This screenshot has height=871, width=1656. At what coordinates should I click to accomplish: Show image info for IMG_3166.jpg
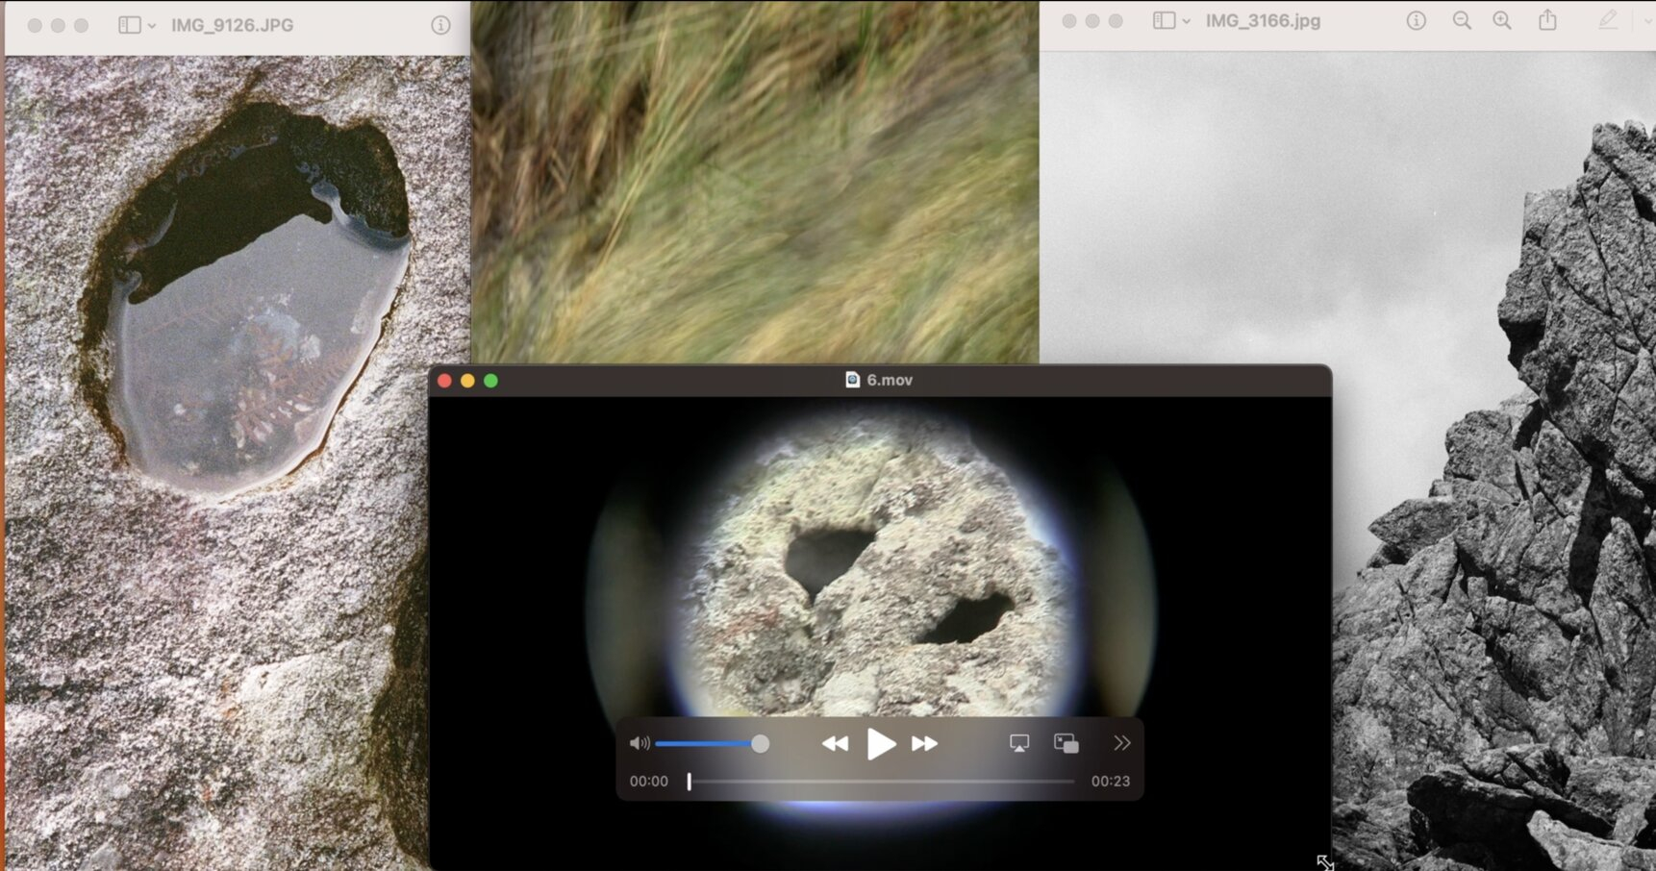click(x=1416, y=20)
